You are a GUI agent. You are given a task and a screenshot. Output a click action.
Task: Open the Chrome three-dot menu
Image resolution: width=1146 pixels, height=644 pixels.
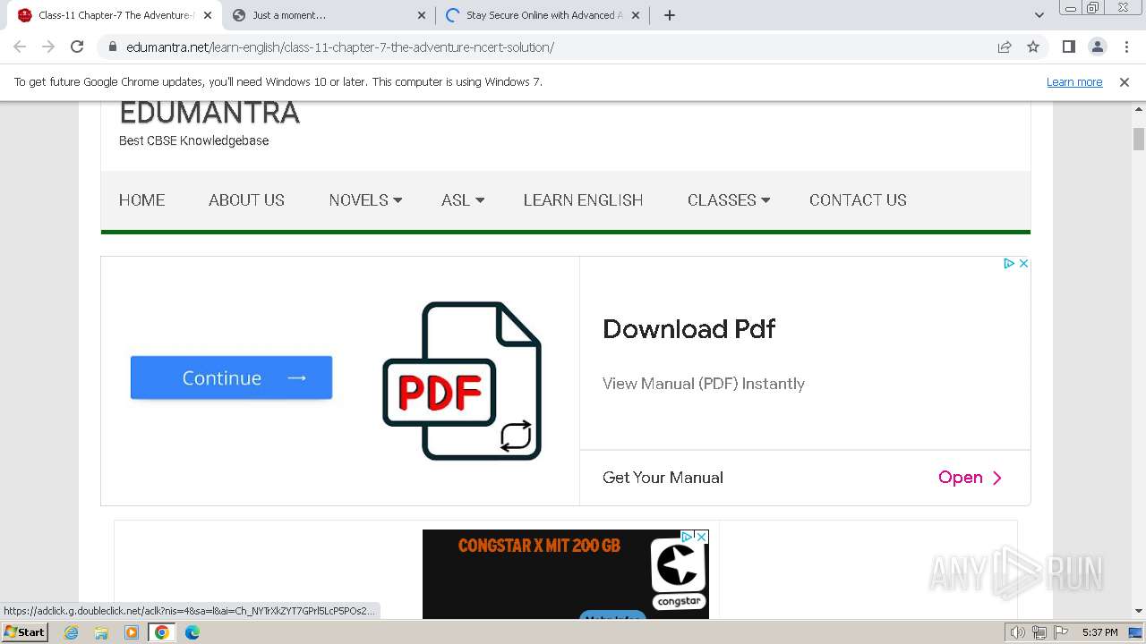click(x=1125, y=47)
